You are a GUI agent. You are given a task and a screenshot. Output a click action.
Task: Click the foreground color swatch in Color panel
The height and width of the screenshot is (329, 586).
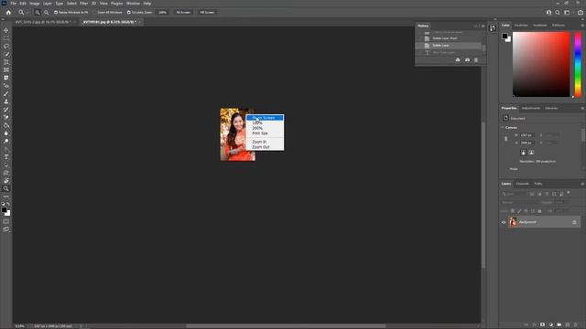505,37
